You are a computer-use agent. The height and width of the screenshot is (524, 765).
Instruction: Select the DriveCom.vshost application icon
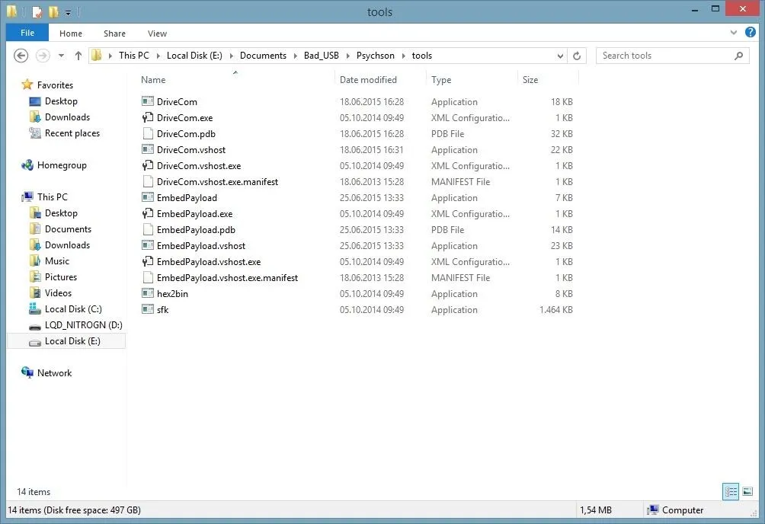148,149
